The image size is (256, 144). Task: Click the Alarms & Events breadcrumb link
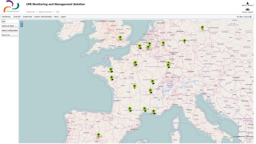point(45,12)
